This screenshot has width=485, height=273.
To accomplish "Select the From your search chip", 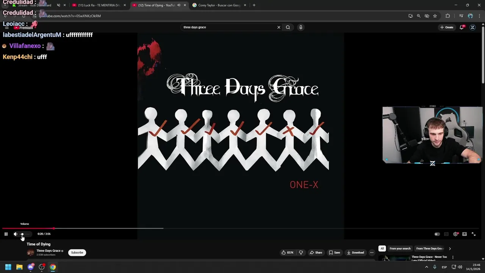I will point(400,249).
